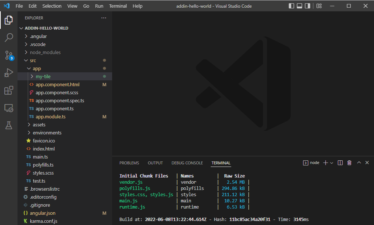Select the node terminal entry
This screenshot has height=225, width=374.
[311, 163]
